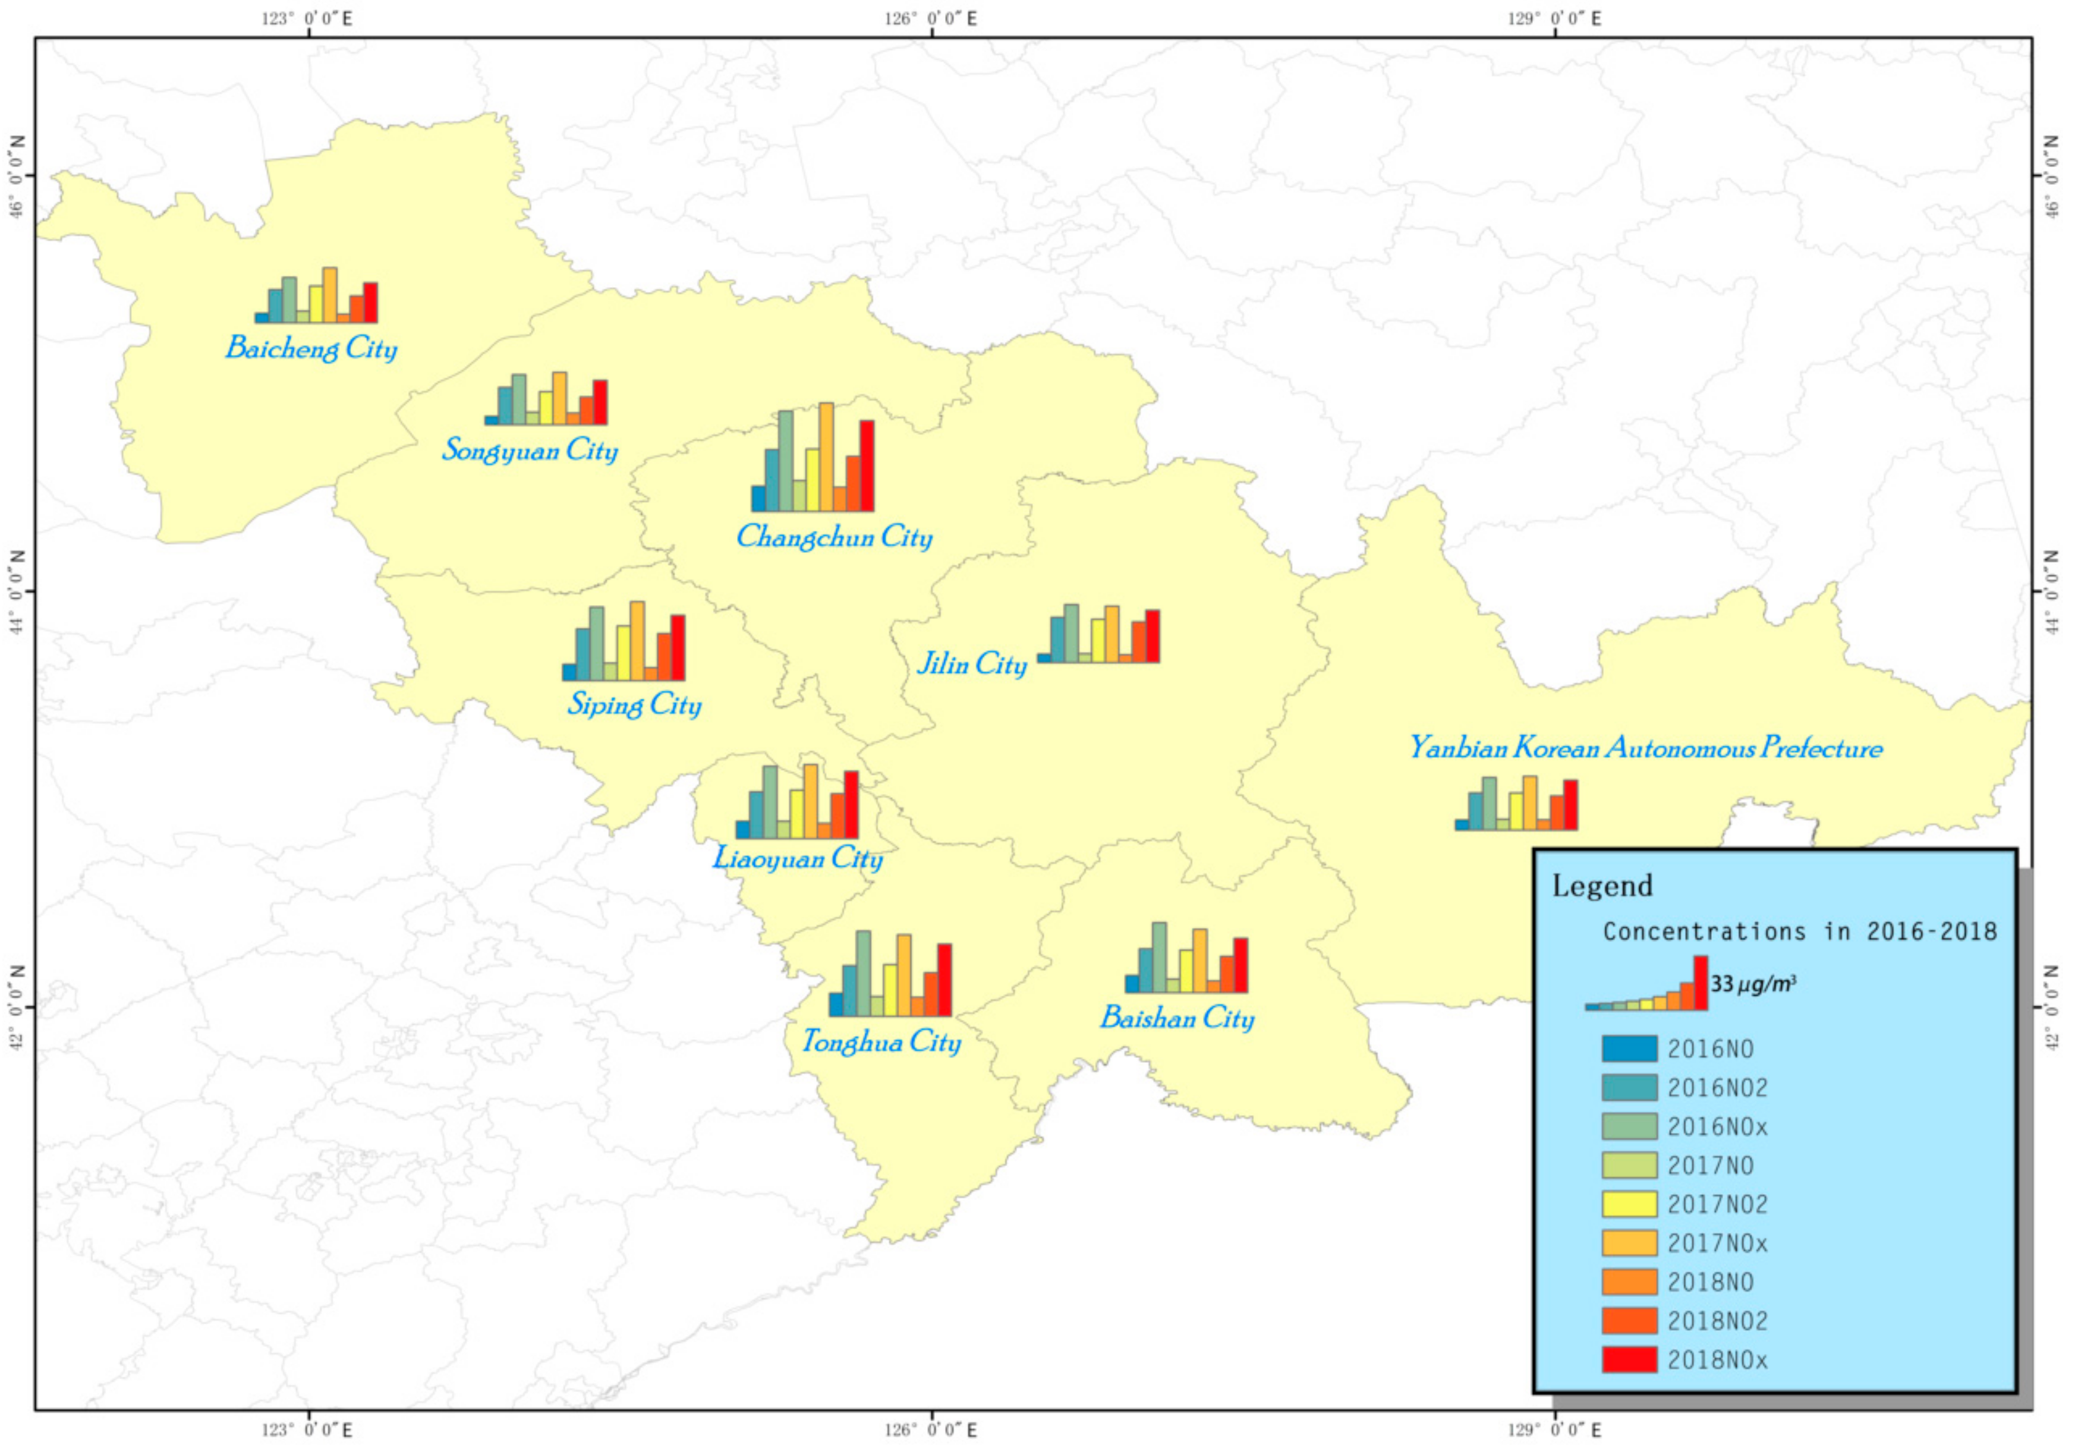Click the '2018NO' legend label
The image size is (2075, 1445).
click(1711, 1282)
